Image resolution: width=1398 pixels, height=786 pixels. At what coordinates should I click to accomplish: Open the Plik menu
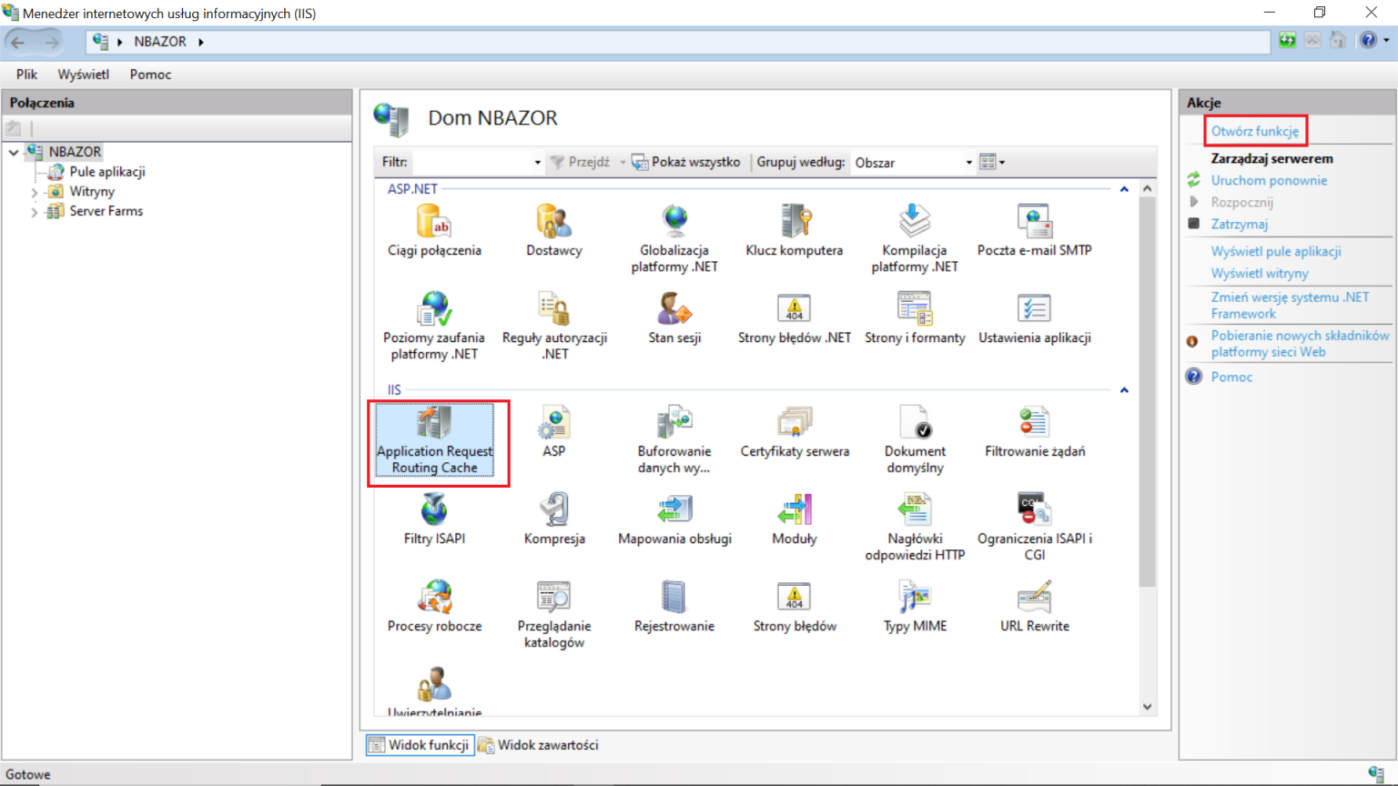tap(25, 74)
